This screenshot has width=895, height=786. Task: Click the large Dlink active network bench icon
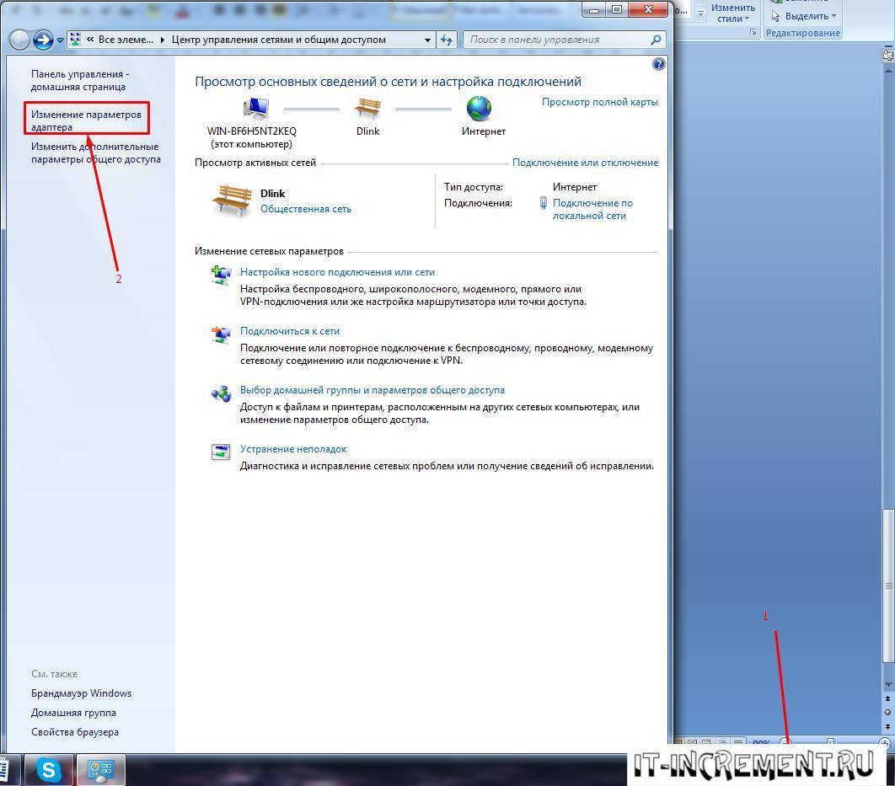point(231,201)
